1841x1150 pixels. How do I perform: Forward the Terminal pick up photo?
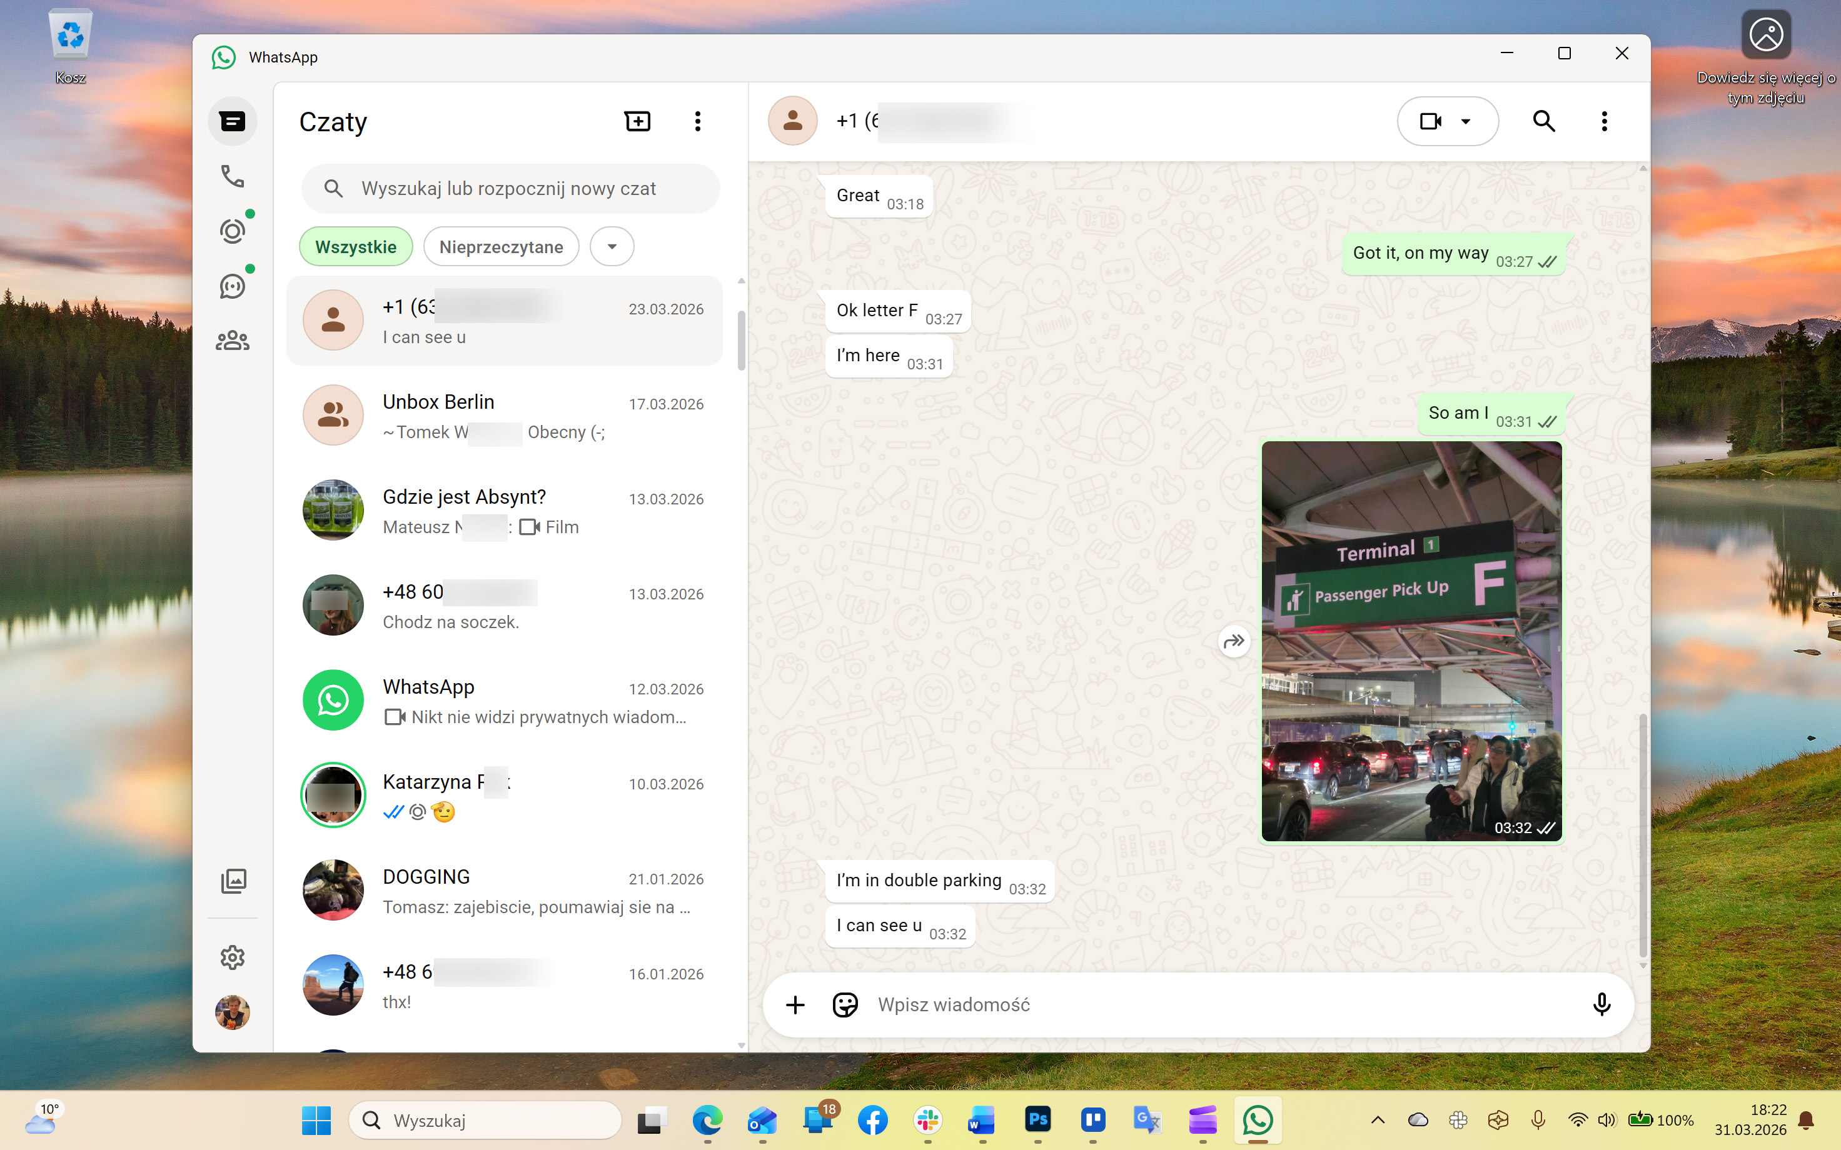tap(1233, 641)
